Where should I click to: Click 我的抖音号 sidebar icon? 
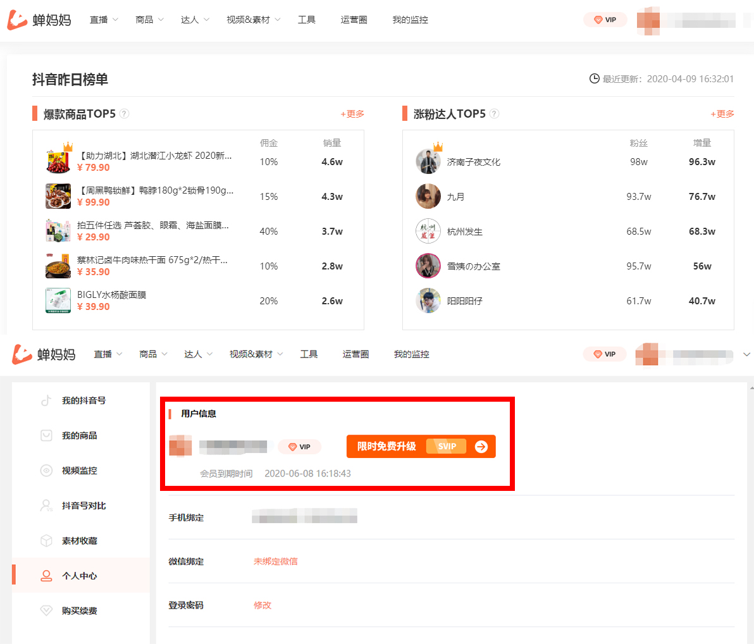coord(46,400)
